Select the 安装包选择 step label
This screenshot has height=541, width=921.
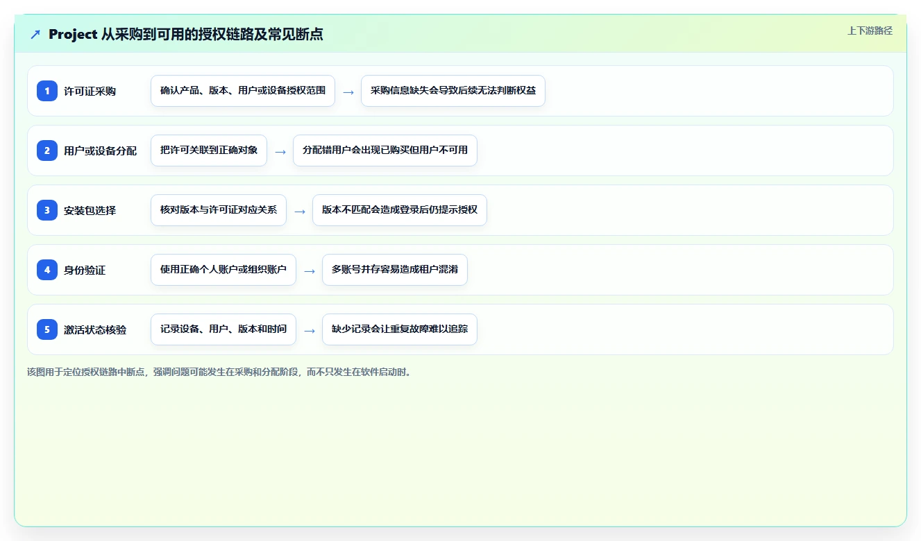[90, 211]
